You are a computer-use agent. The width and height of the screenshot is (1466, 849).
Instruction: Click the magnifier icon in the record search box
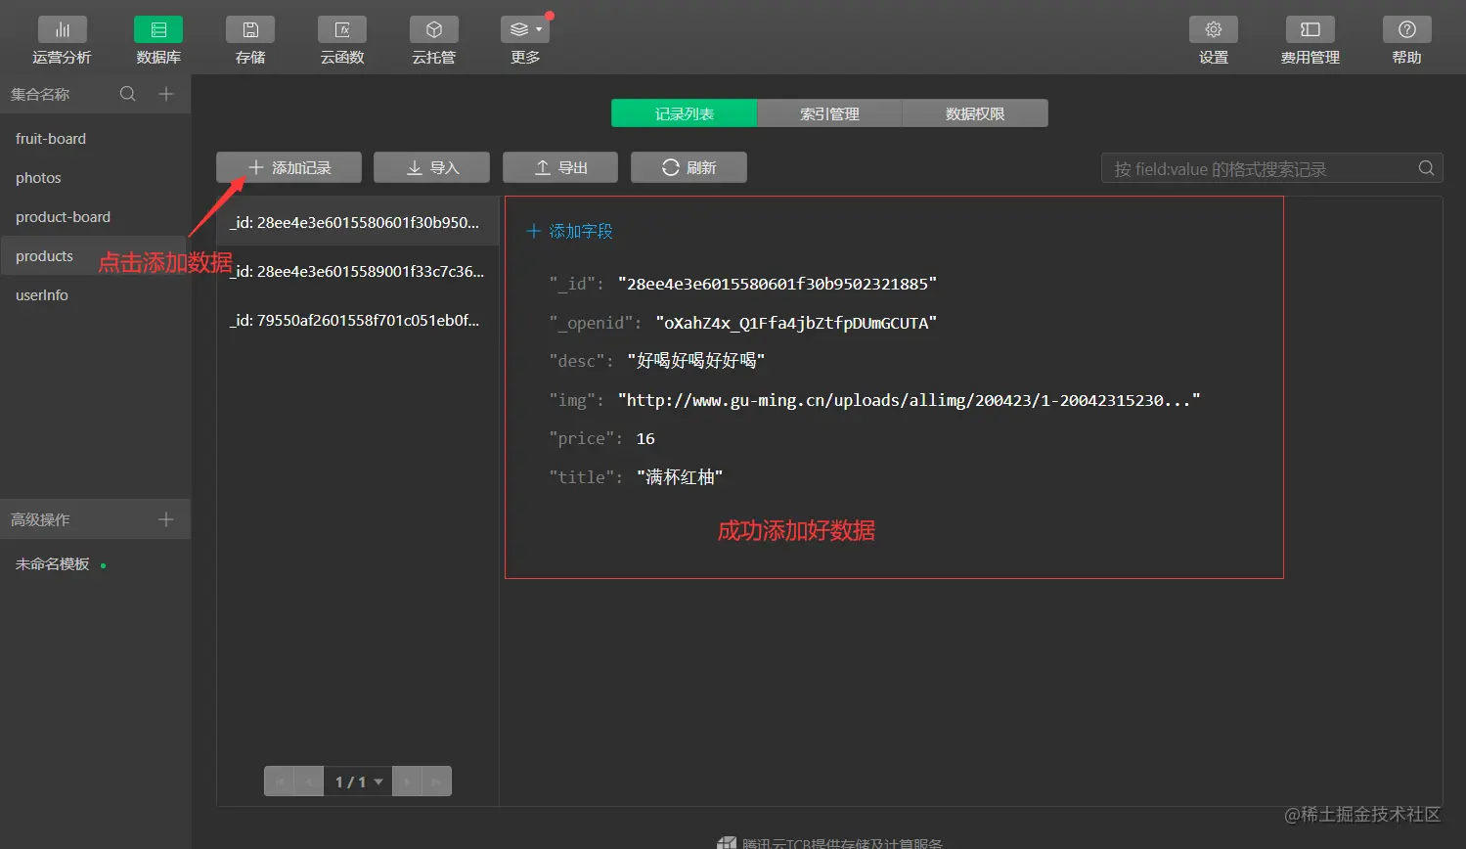1427,168
